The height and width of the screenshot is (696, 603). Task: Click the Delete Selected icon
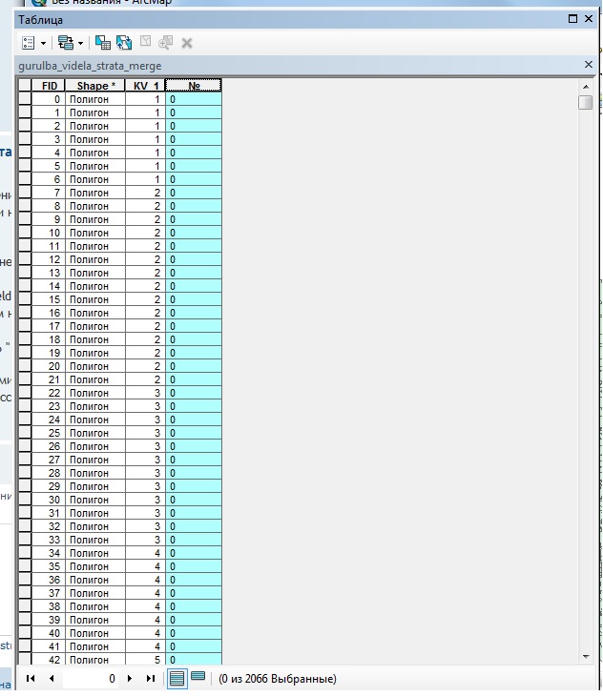tap(187, 44)
